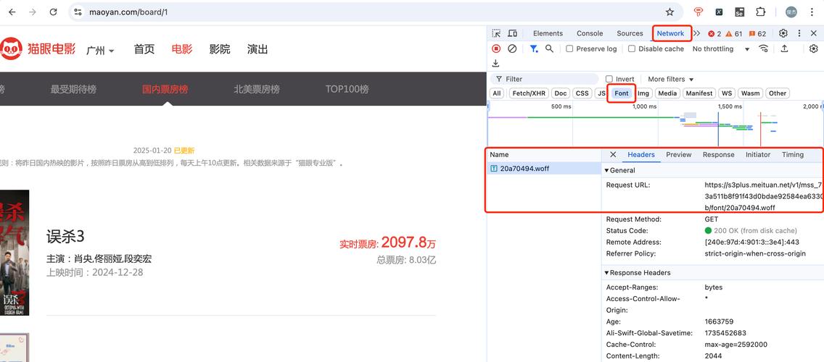Open 影院 in site navigation
The width and height of the screenshot is (824, 362).
pyautogui.click(x=220, y=49)
